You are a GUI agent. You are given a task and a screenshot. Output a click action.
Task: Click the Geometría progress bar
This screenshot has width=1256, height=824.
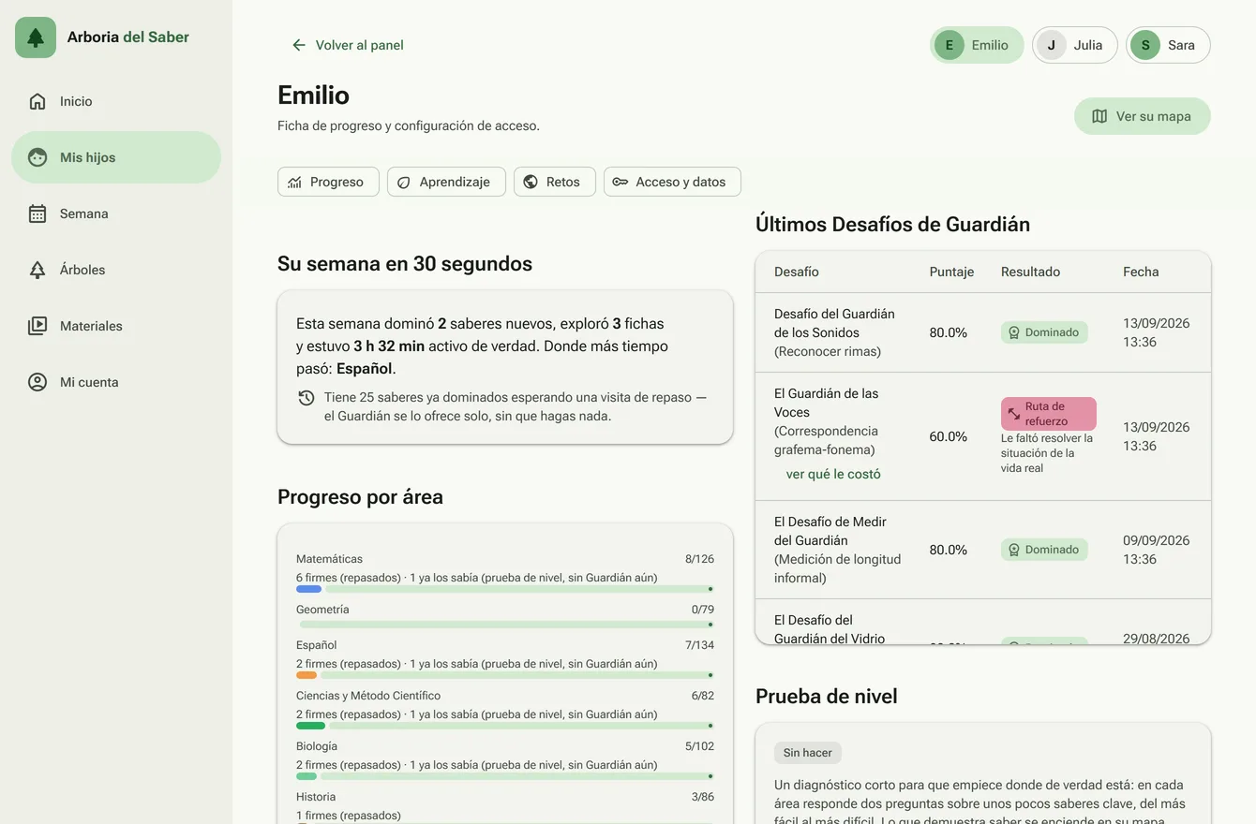[x=505, y=625]
